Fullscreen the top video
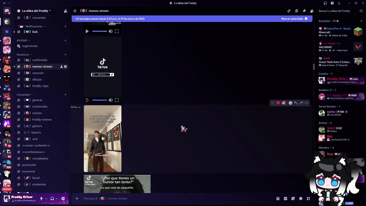The width and height of the screenshot is (366, 206). pos(117,31)
